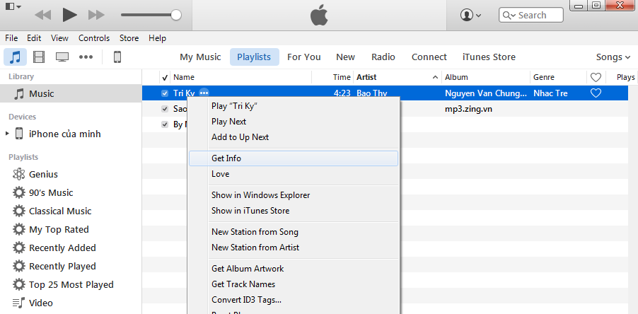Switch to the Movies library icon
The height and width of the screenshot is (314, 638).
point(38,57)
